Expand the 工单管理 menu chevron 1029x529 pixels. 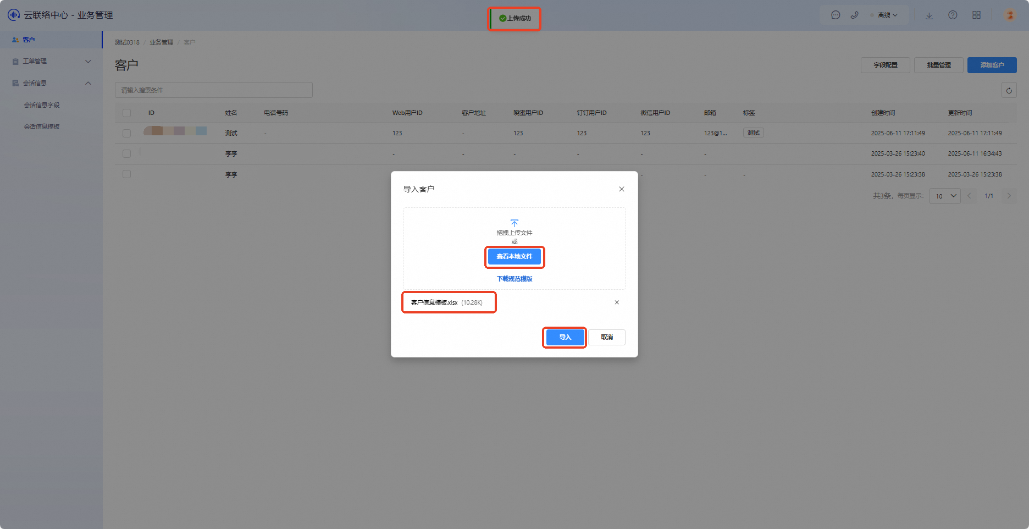pyautogui.click(x=88, y=62)
